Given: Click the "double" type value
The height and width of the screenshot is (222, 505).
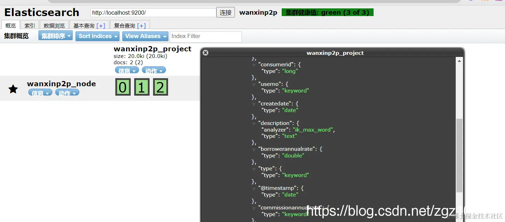Looking at the screenshot, I should click(293, 156).
